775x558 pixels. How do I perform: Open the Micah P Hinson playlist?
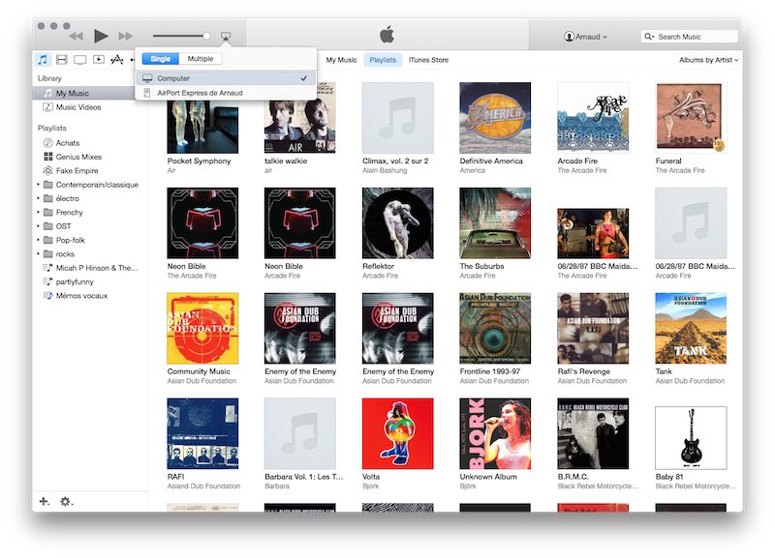[x=91, y=268]
